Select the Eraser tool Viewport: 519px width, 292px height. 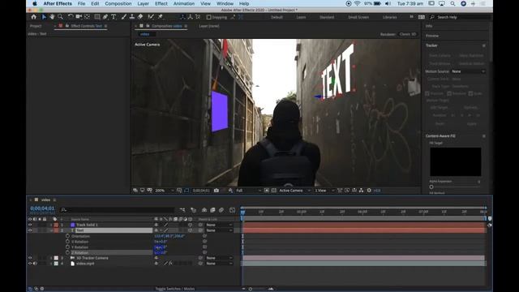click(140, 16)
